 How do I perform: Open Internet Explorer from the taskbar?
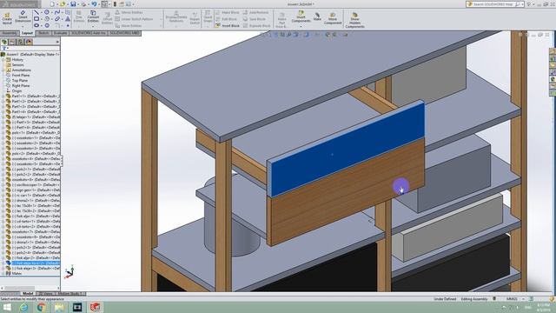23,307
